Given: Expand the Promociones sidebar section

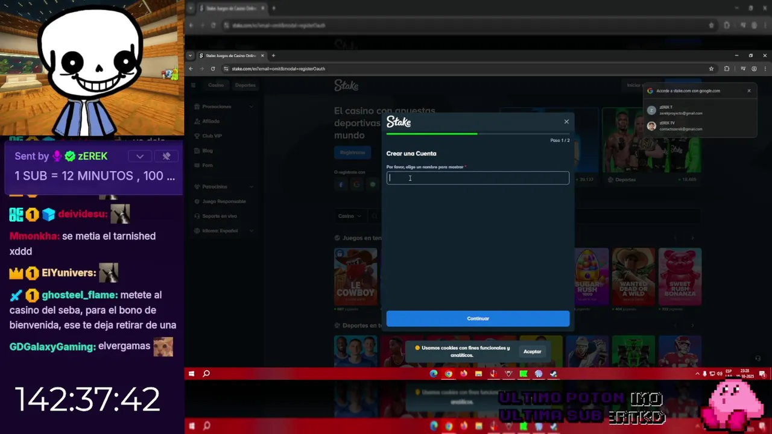Looking at the screenshot, I should point(252,107).
